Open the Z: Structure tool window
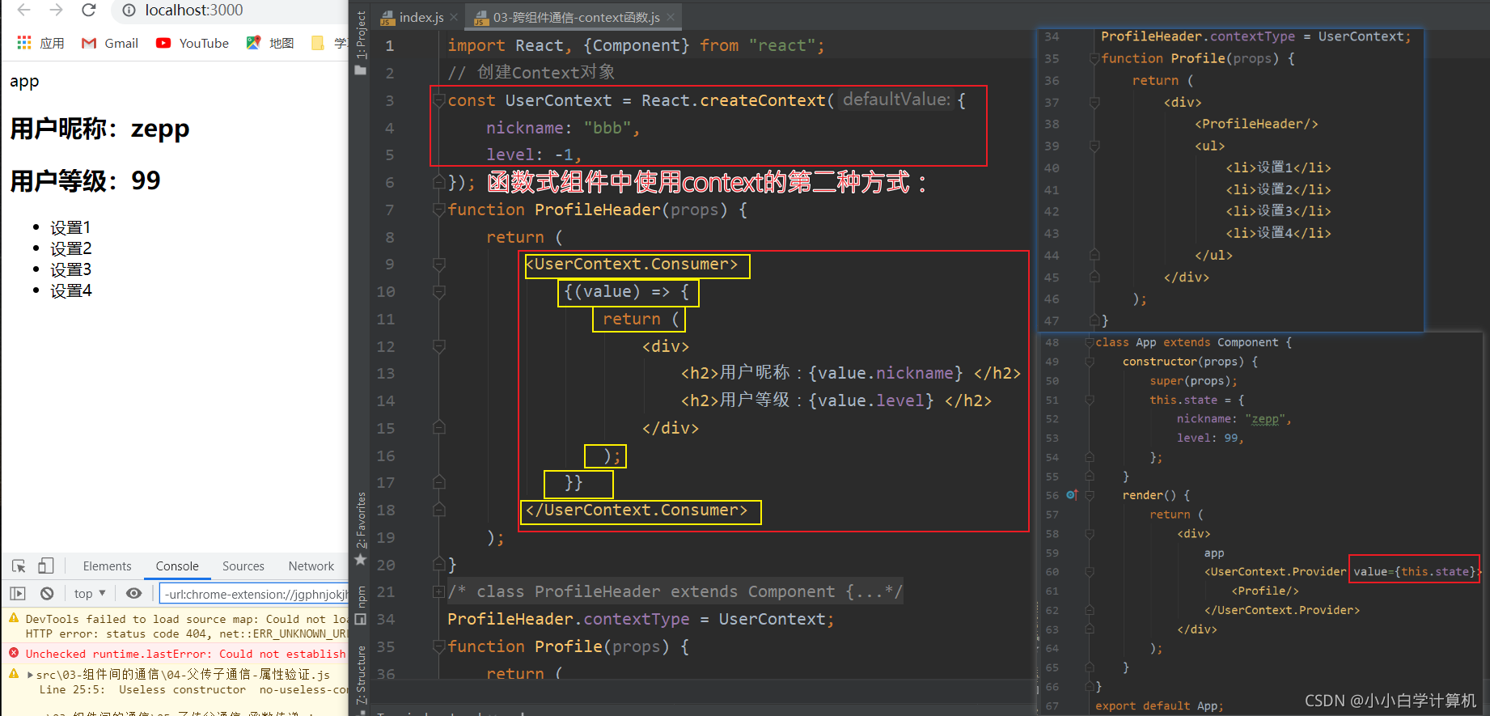Image resolution: width=1490 pixels, height=716 pixels. 361,675
